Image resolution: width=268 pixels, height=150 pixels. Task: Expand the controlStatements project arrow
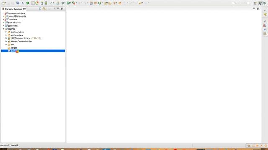(3, 16)
